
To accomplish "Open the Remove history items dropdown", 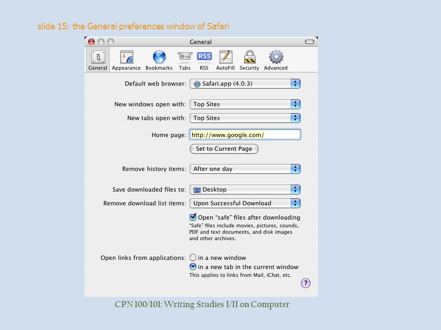I will pos(245,169).
